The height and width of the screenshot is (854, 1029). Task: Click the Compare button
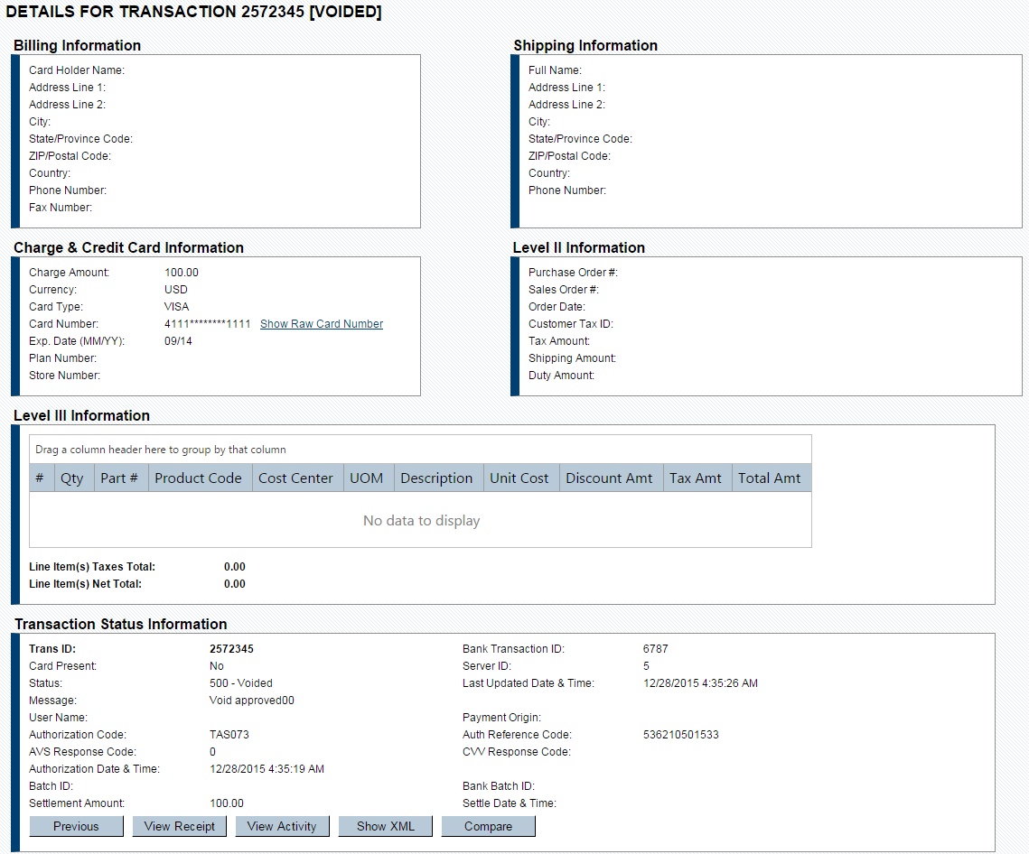[x=488, y=826]
